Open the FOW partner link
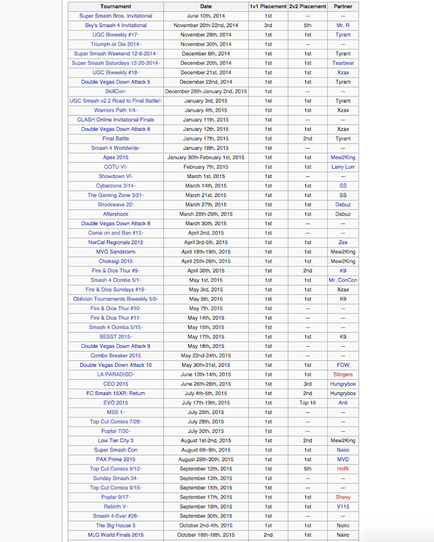434x542 pixels. point(343,365)
